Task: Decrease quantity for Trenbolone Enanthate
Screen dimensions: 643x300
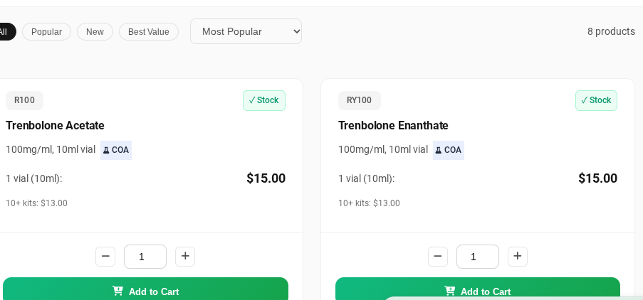Action: click(x=438, y=257)
